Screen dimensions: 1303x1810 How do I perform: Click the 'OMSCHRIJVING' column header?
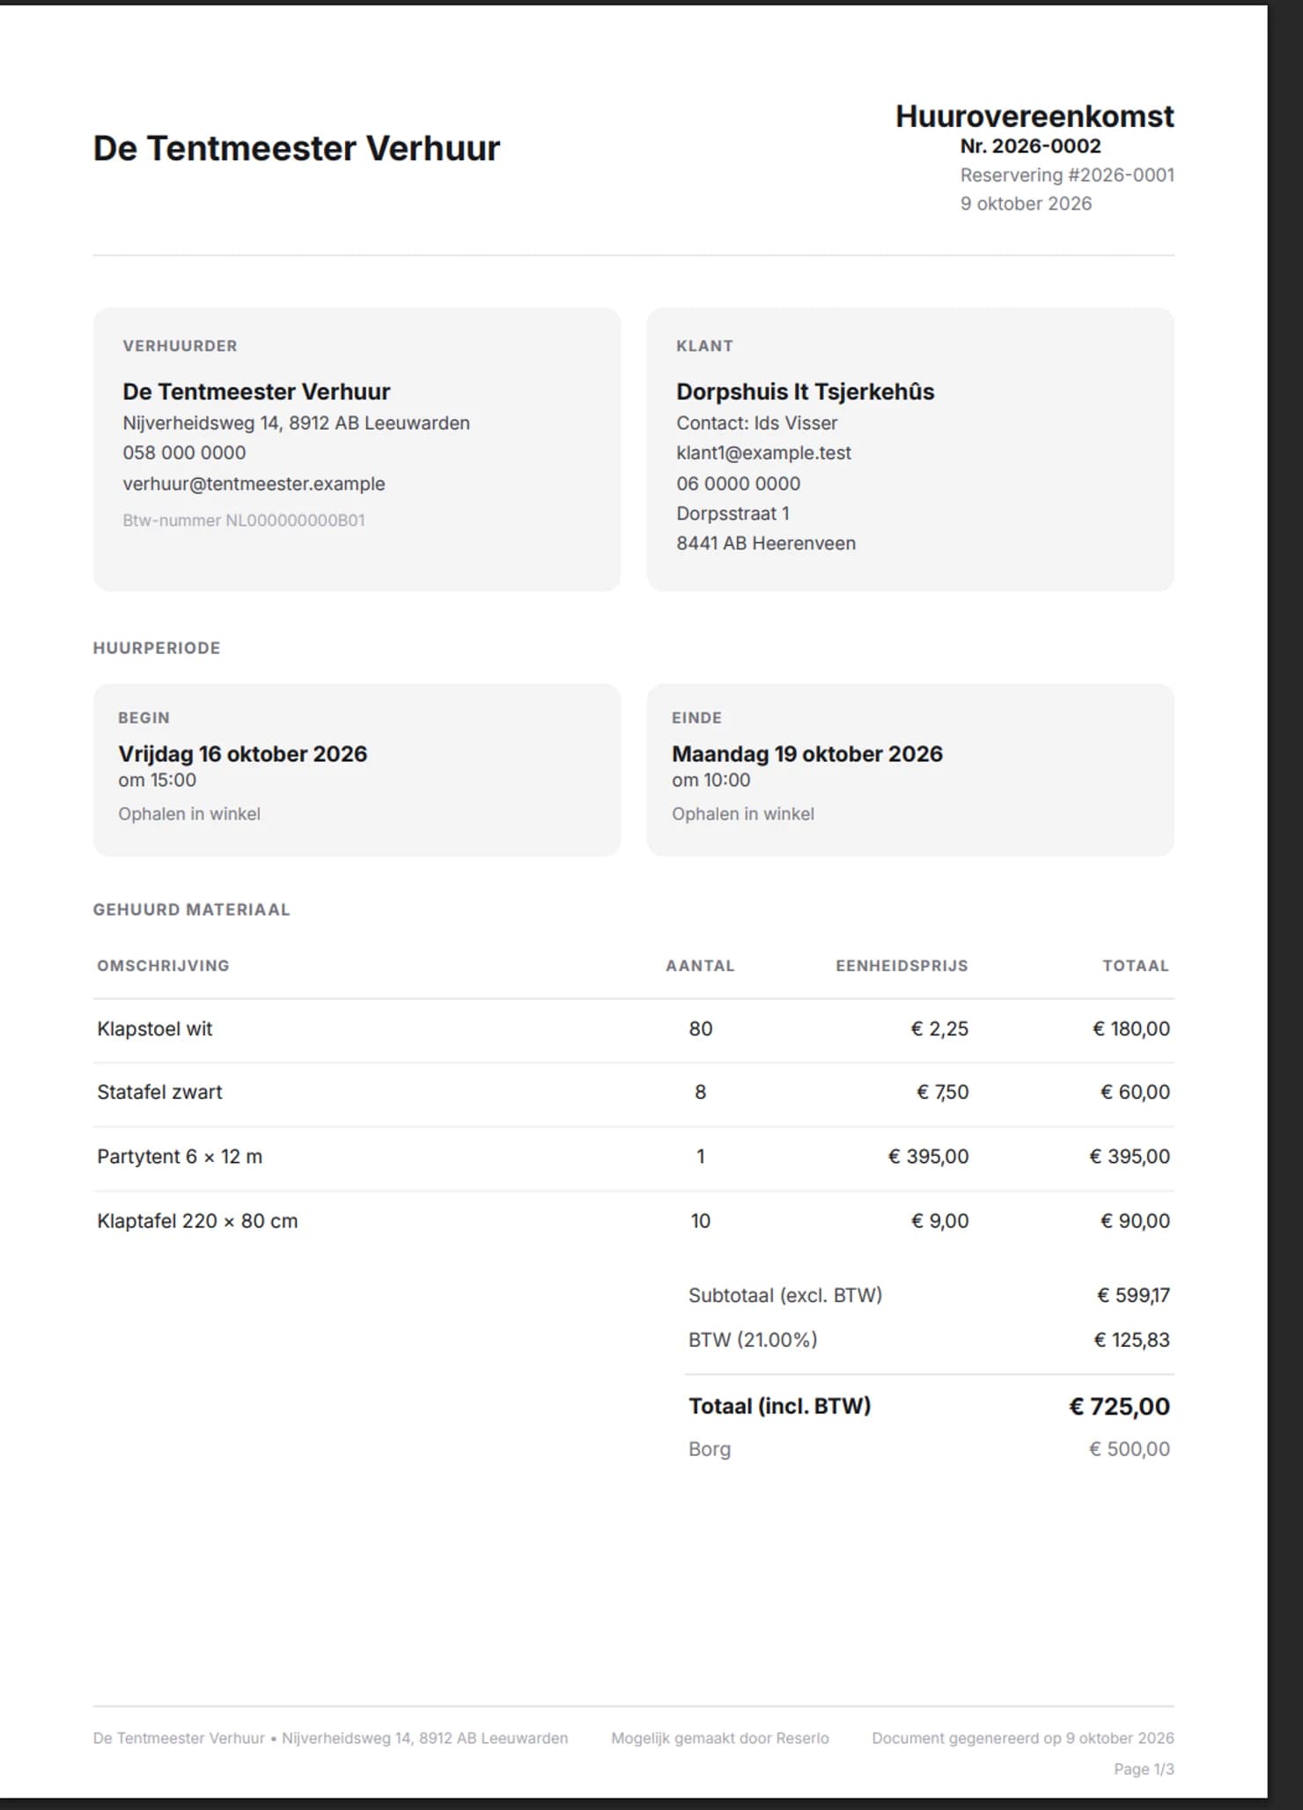pyautogui.click(x=163, y=966)
